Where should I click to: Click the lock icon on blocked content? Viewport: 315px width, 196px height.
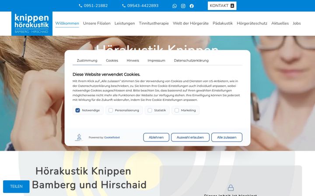pyautogui.click(x=231, y=188)
